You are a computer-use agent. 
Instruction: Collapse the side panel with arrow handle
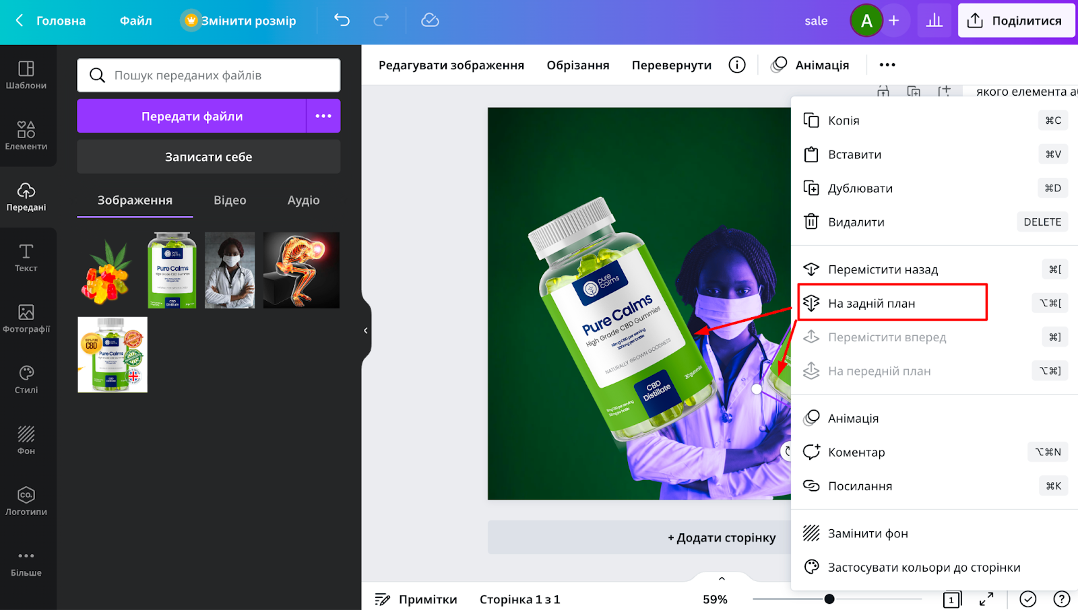coord(366,331)
